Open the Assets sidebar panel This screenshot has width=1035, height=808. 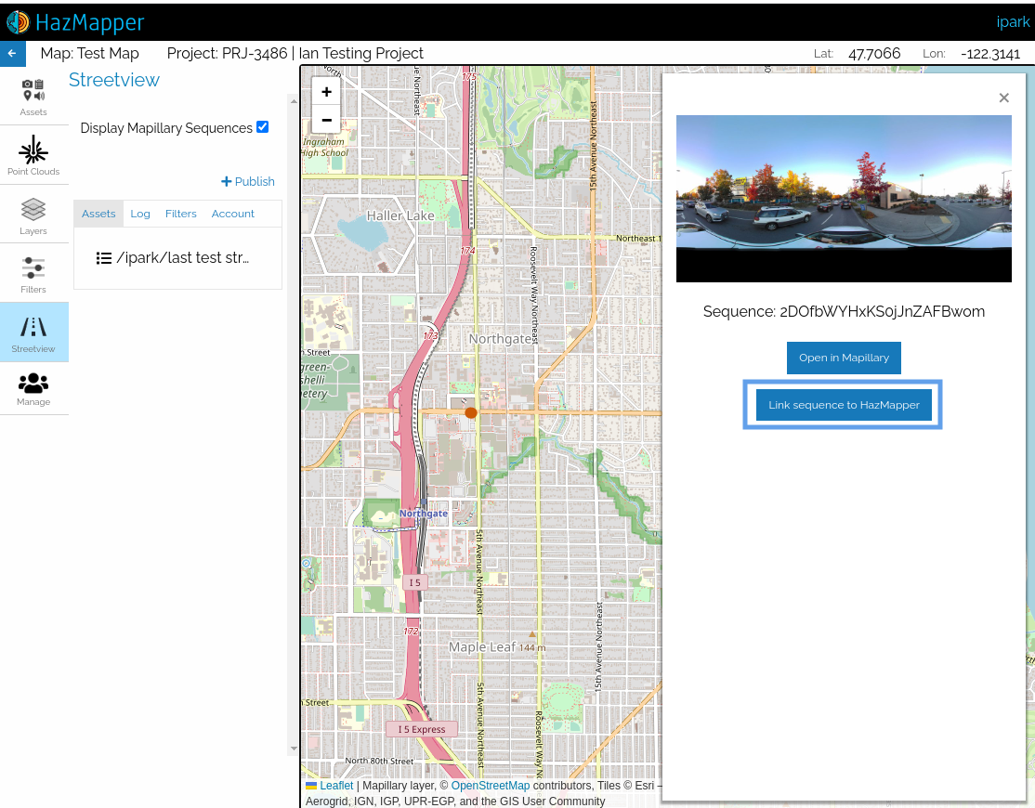pos(33,97)
